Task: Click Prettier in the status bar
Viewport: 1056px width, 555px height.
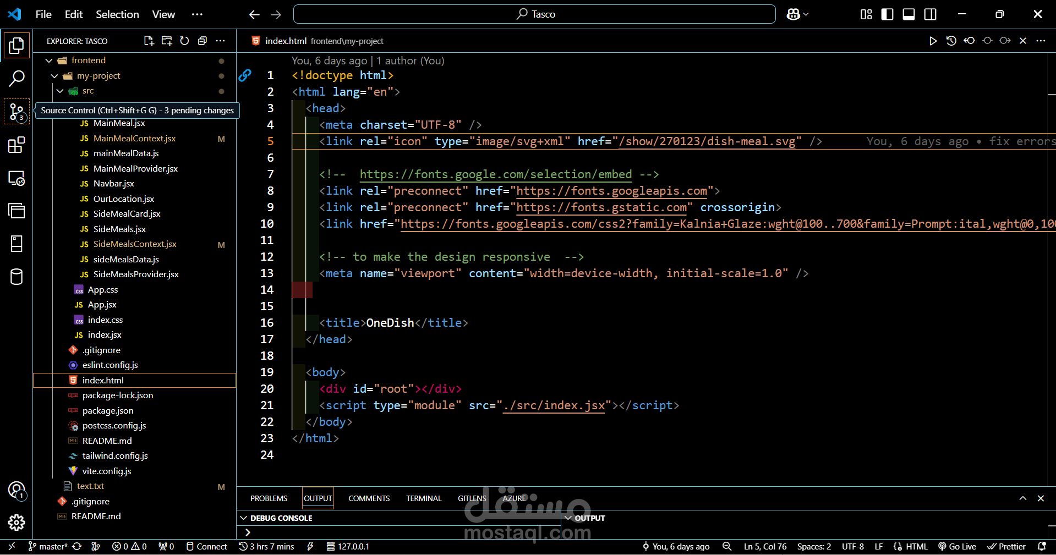Action: tap(1006, 546)
